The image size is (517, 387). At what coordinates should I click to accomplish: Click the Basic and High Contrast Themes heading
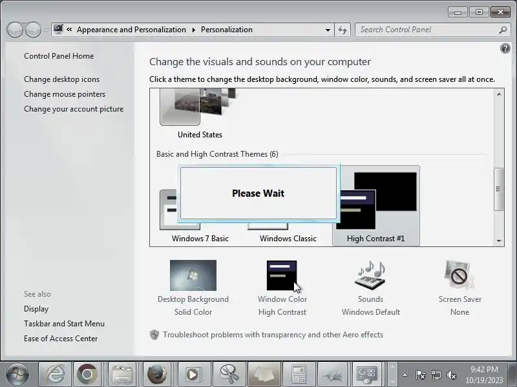click(217, 154)
